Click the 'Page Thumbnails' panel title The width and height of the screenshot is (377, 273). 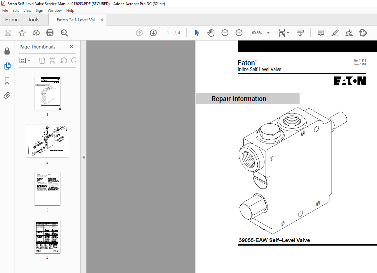[37, 47]
